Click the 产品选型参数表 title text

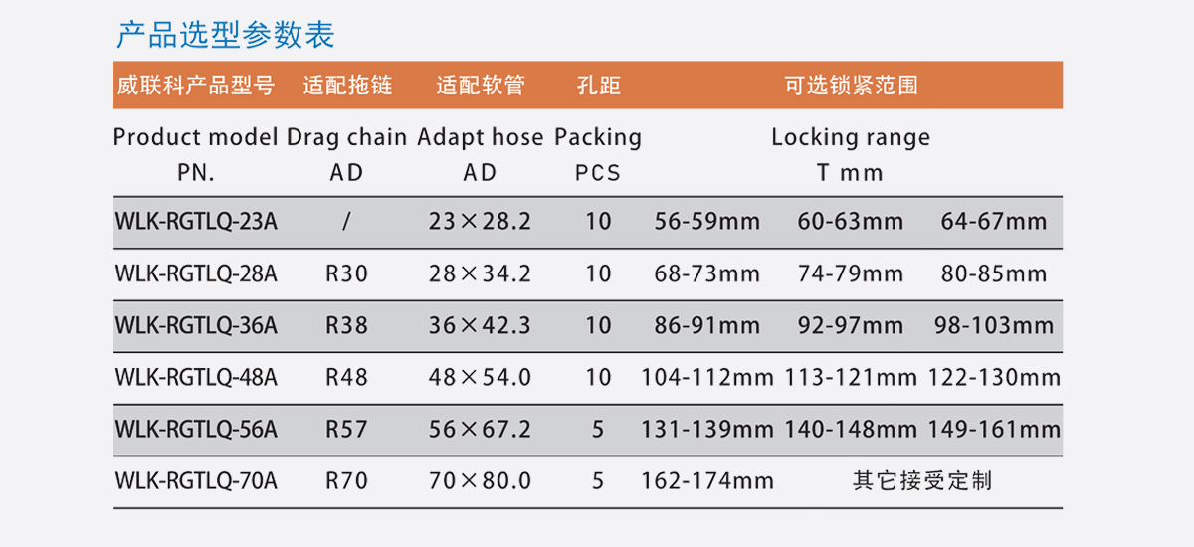click(226, 35)
